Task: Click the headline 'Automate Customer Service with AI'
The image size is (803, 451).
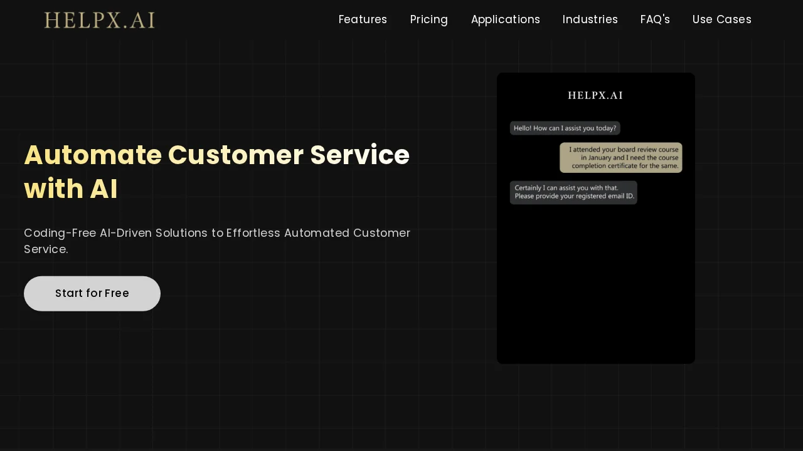Action: [216, 172]
